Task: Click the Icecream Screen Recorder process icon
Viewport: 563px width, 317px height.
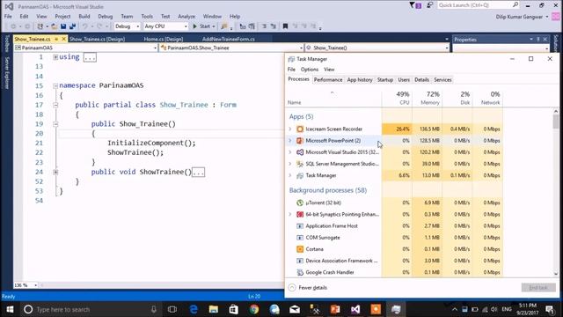Action: (x=300, y=129)
